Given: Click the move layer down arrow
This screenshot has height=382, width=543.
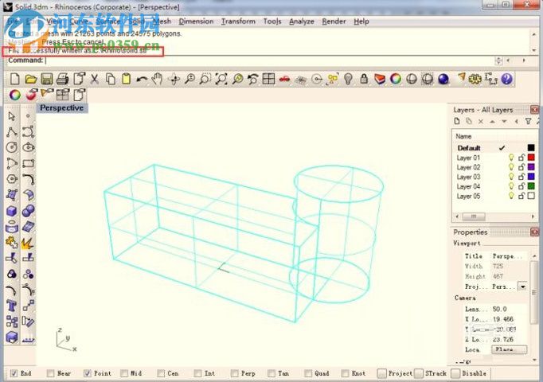Looking at the screenshot, I should tap(504, 122).
